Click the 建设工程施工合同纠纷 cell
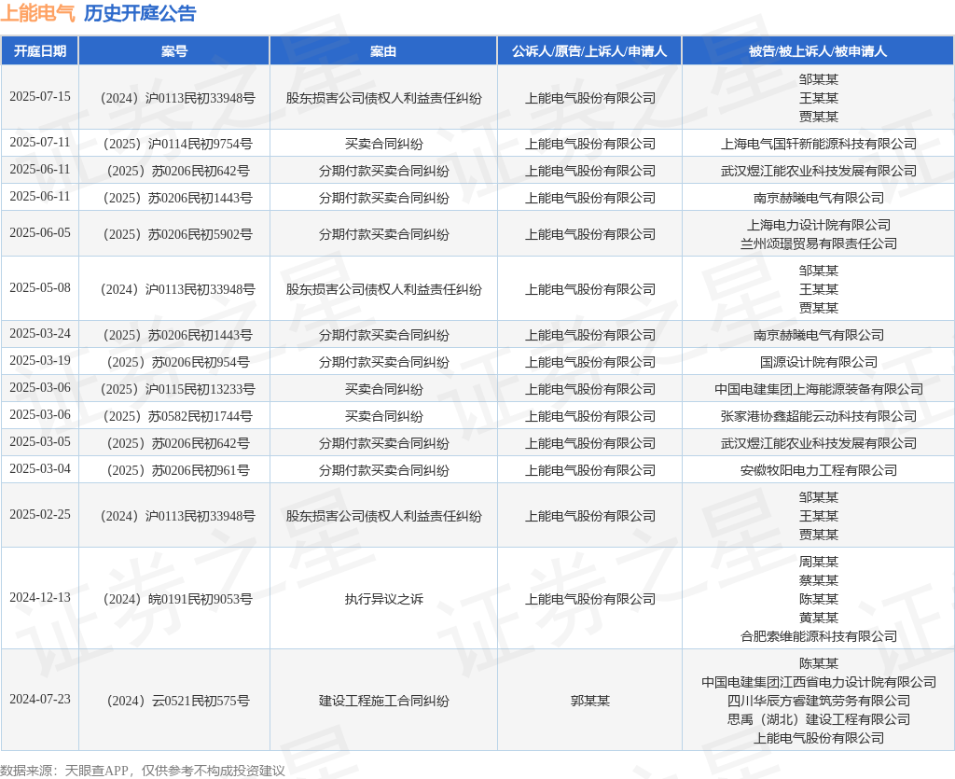Viewport: 955px width, 779px height. [383, 701]
